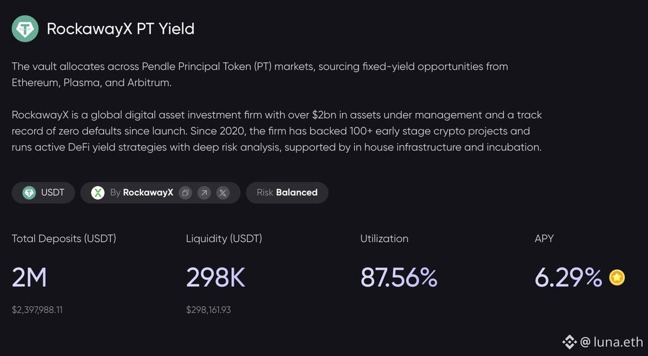Copy the RockawayX curator address
This screenshot has height=356, width=648.
click(185, 193)
